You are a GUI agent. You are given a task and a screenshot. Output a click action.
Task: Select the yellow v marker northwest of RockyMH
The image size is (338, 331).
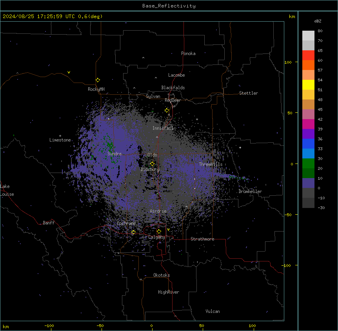click(x=69, y=72)
